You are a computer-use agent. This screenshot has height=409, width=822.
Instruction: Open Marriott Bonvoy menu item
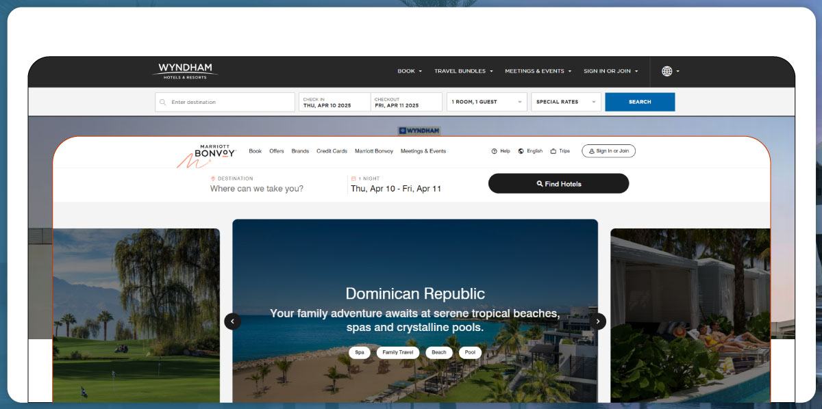point(374,151)
